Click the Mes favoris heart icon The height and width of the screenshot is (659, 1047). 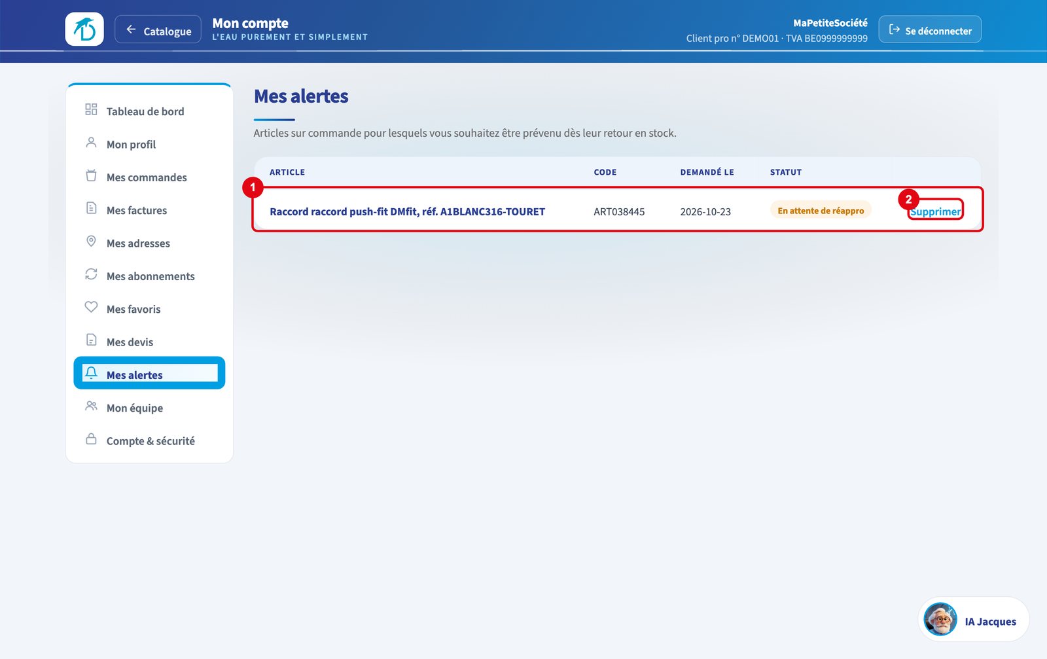[91, 307]
